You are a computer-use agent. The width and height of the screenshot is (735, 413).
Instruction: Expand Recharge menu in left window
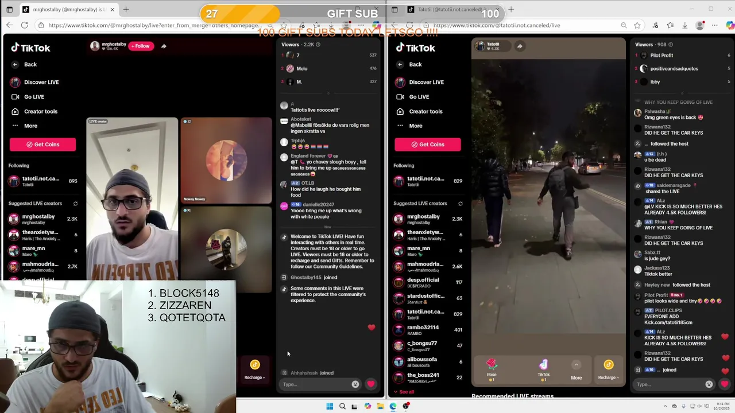[x=255, y=370]
